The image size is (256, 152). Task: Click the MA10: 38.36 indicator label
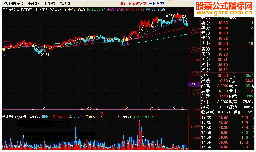pos(76,9)
